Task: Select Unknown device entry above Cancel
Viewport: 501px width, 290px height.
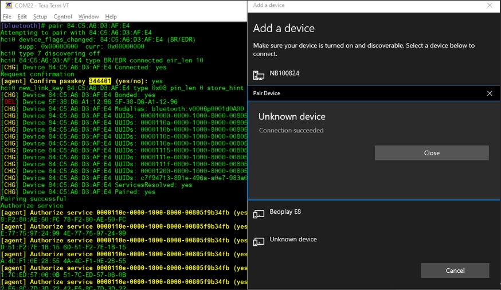Action: click(x=293, y=240)
